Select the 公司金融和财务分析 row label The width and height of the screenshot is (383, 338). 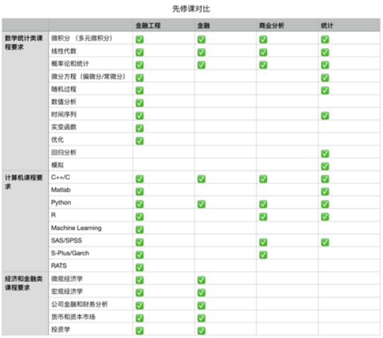pyautogui.click(x=79, y=304)
